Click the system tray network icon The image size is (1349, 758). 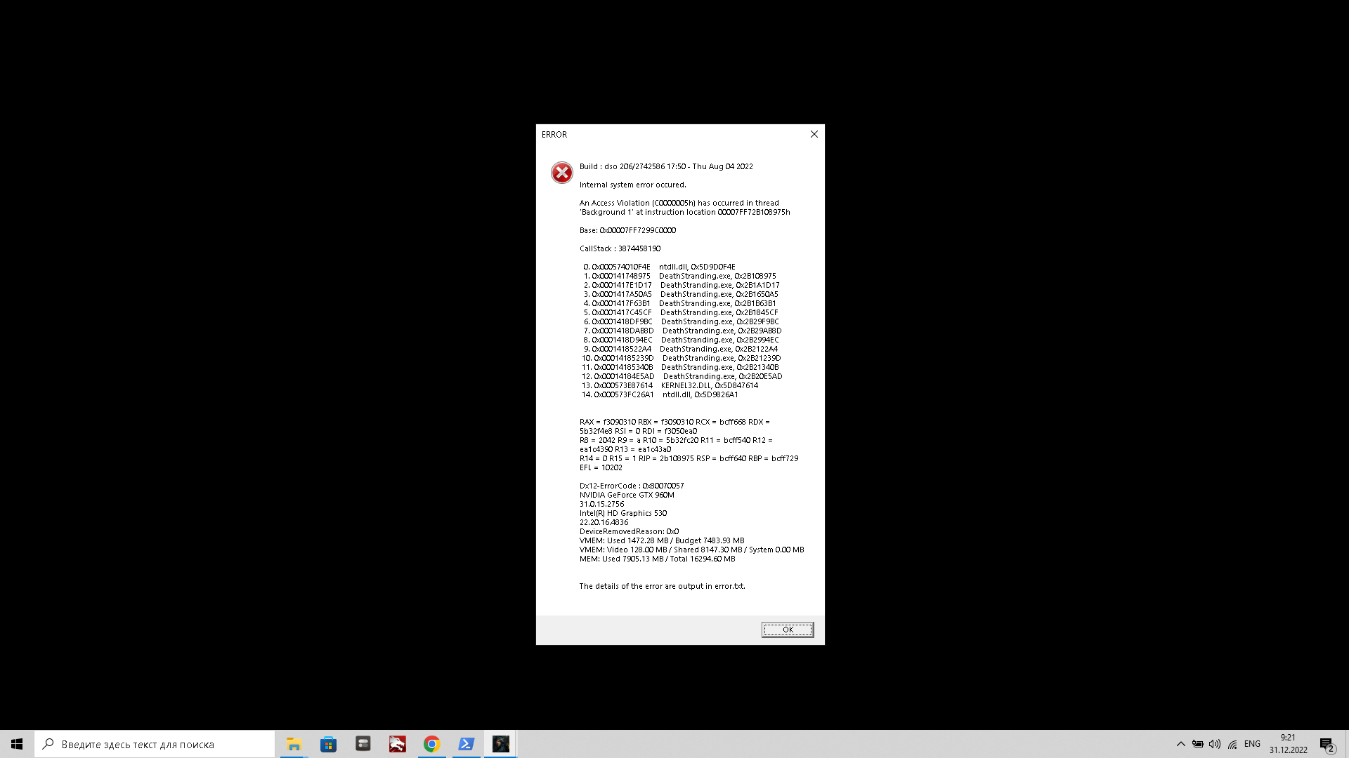click(x=1232, y=744)
